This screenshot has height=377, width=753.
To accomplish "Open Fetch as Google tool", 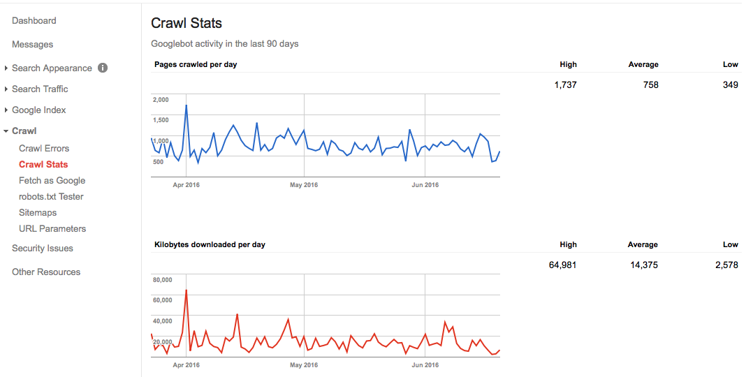I will click(x=52, y=180).
